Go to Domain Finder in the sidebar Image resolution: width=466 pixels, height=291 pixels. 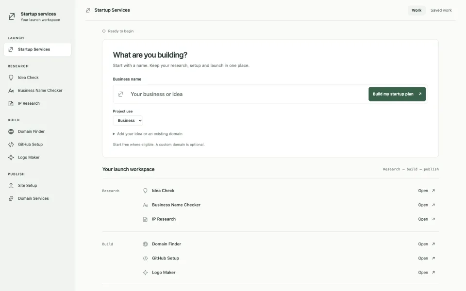pyautogui.click(x=37, y=131)
